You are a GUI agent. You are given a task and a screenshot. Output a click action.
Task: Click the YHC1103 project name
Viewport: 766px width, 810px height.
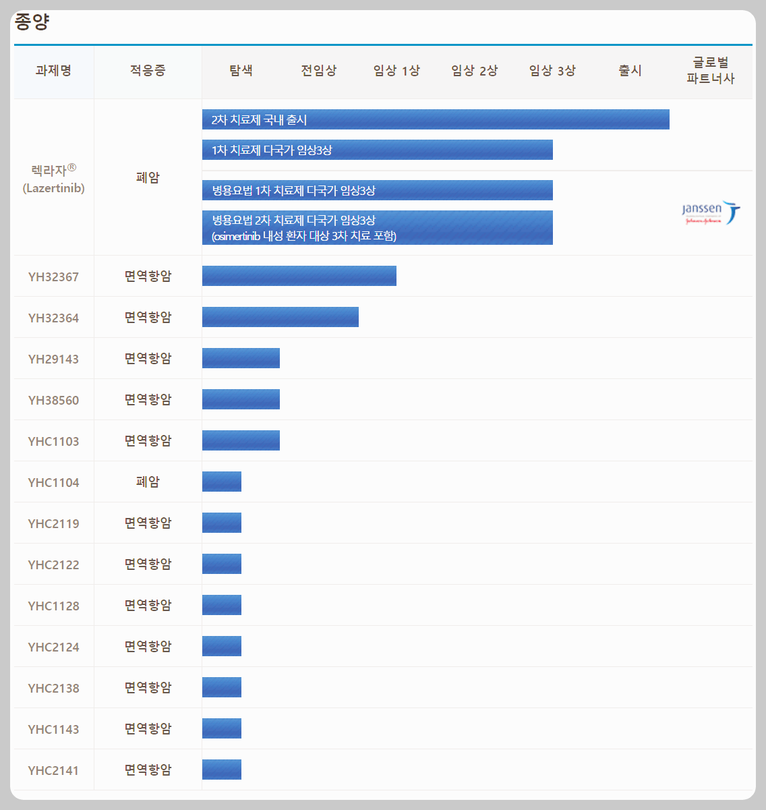tap(53, 440)
